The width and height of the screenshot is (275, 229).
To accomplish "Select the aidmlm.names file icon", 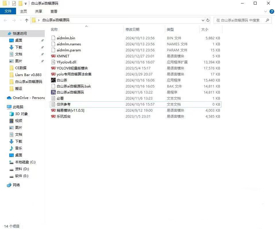I will click(x=53, y=44).
